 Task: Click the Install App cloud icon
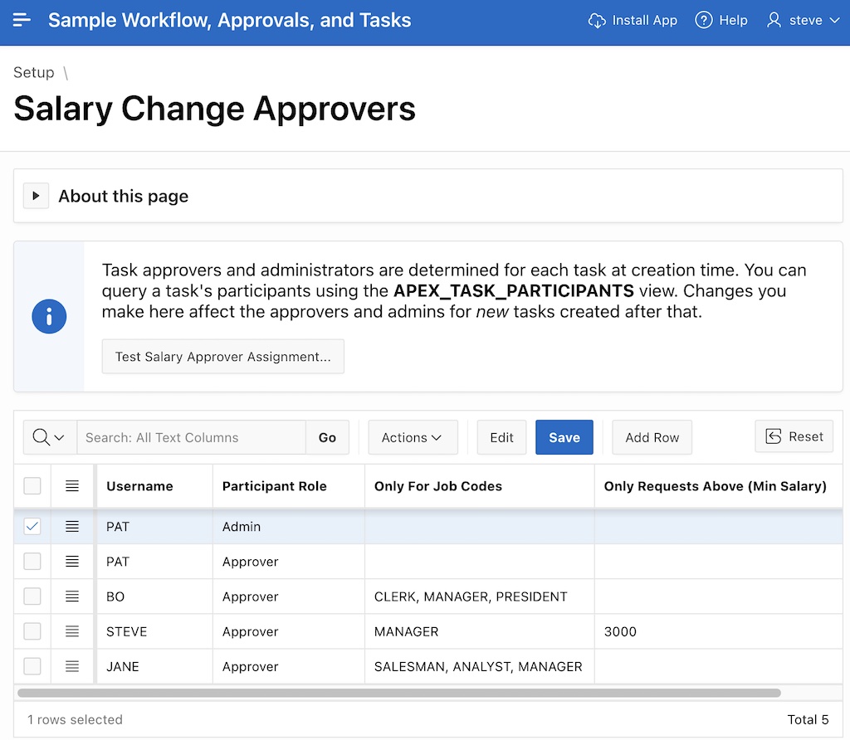tap(597, 21)
